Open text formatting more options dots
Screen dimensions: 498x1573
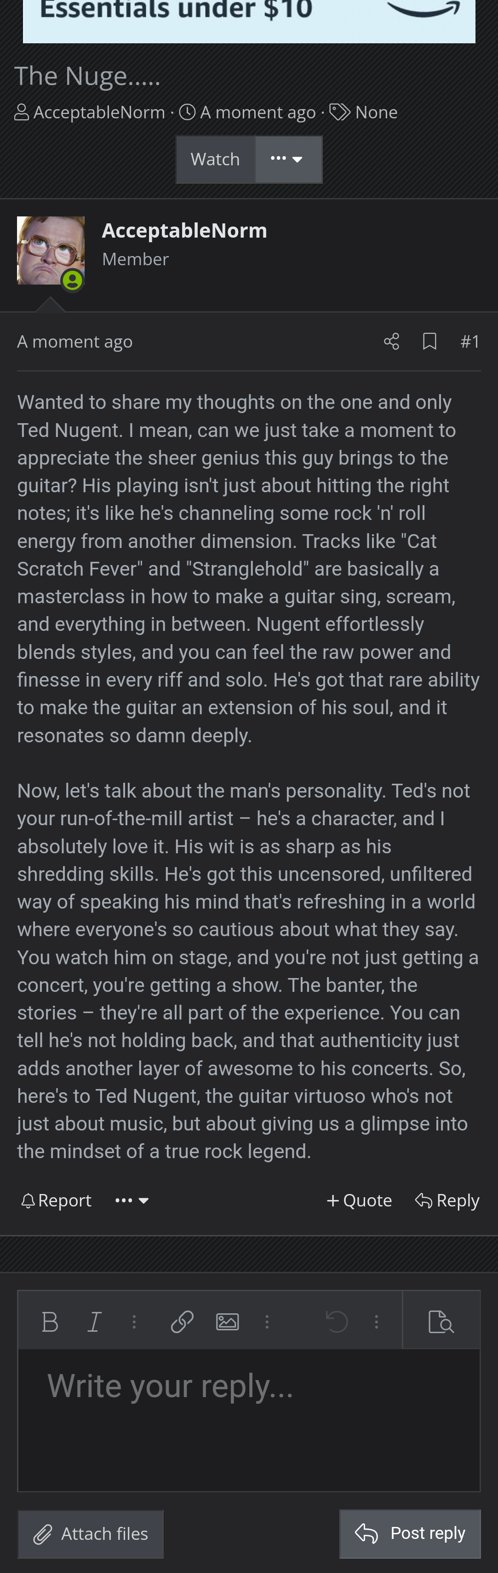(134, 1322)
